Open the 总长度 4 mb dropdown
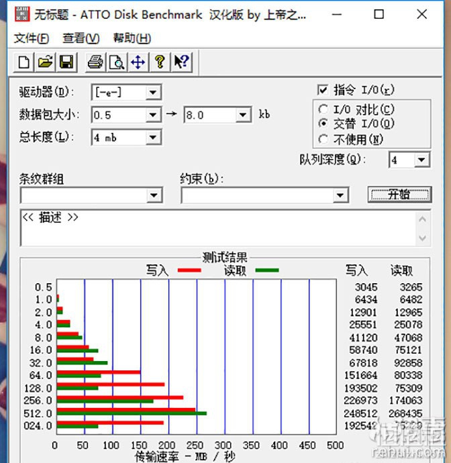This screenshot has width=451, height=463. tap(153, 138)
